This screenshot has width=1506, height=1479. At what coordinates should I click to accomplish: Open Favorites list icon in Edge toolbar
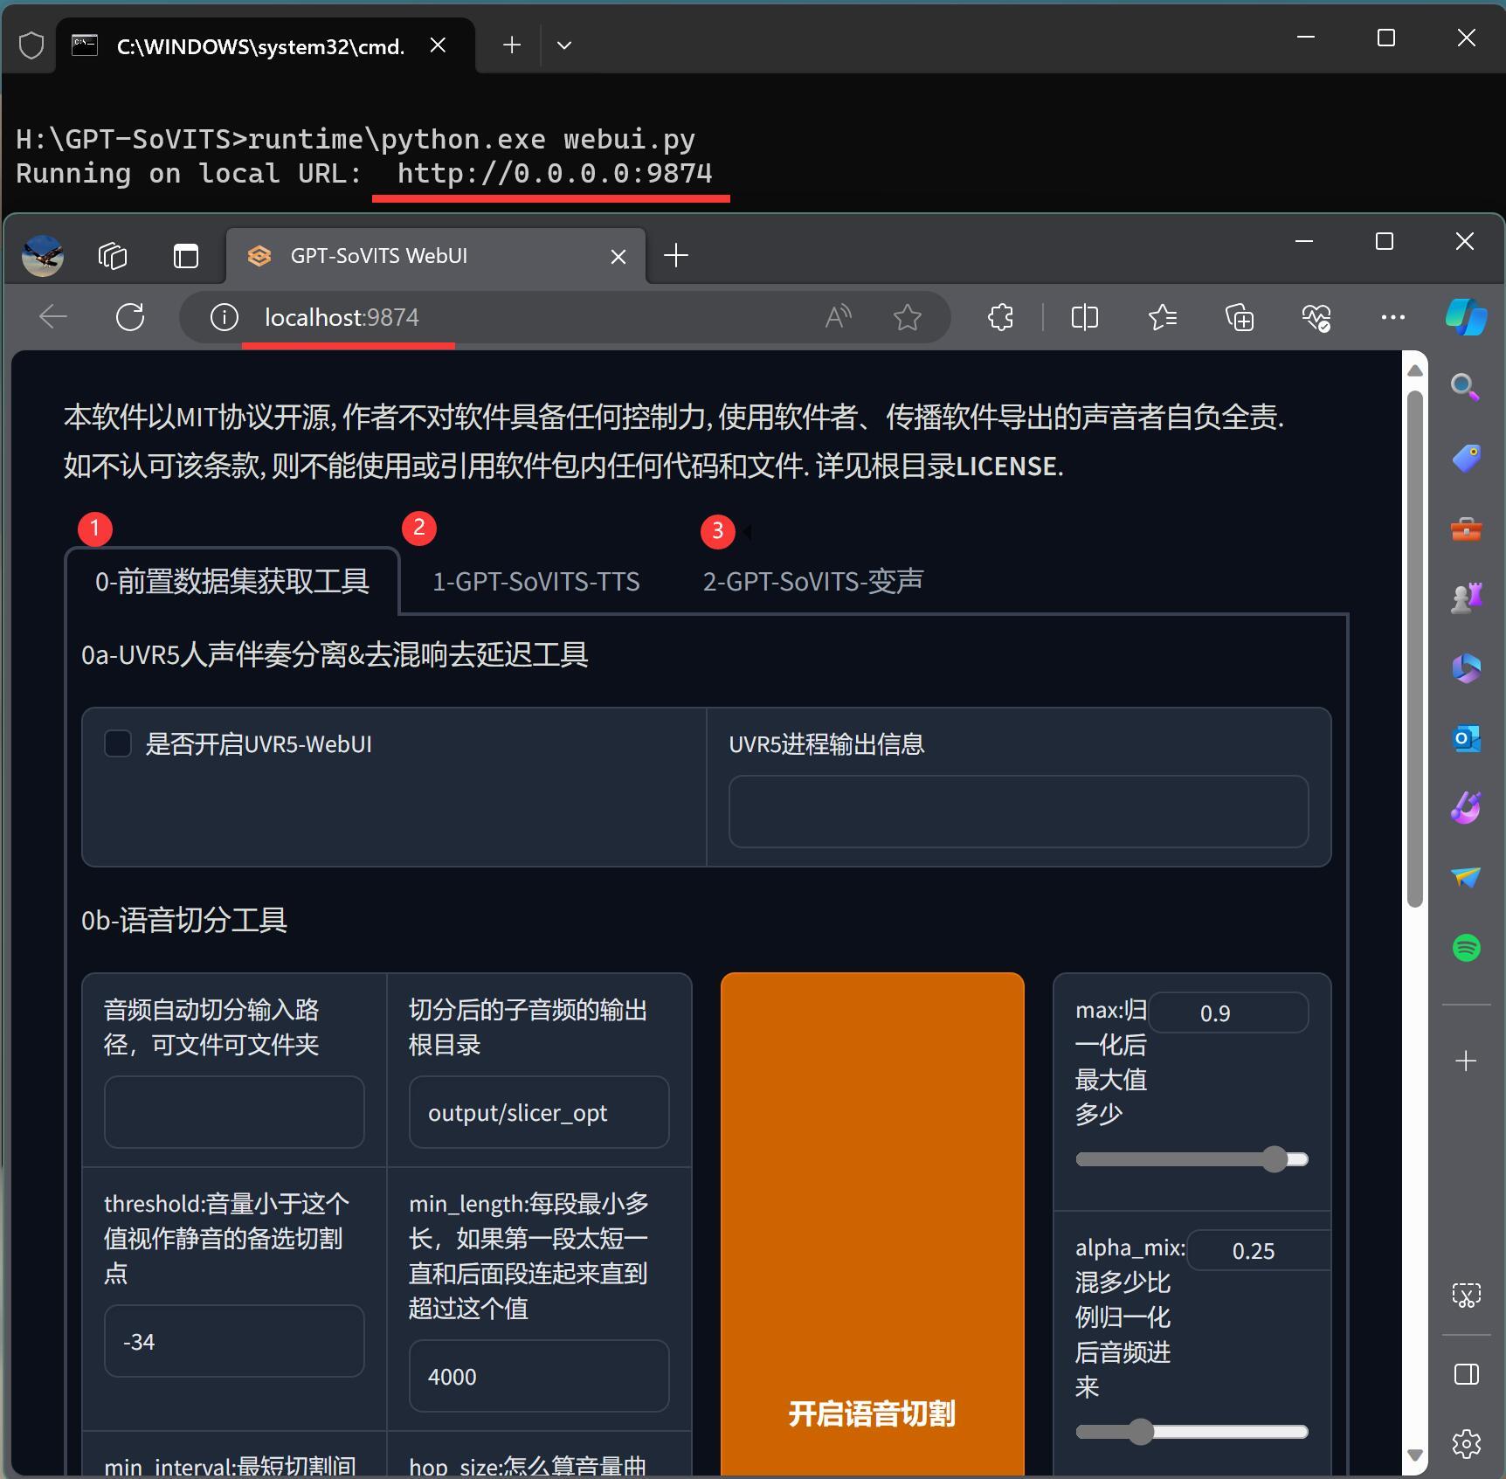point(1162,317)
